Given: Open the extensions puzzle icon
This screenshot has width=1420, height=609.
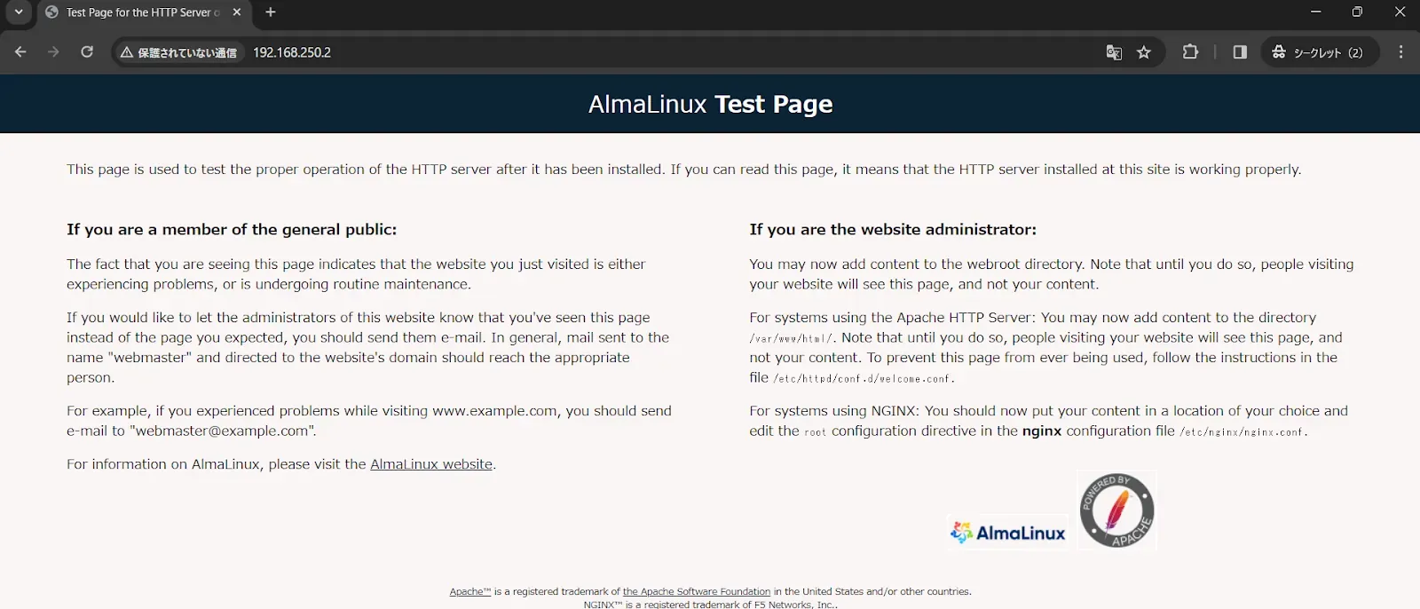Looking at the screenshot, I should click(1190, 52).
